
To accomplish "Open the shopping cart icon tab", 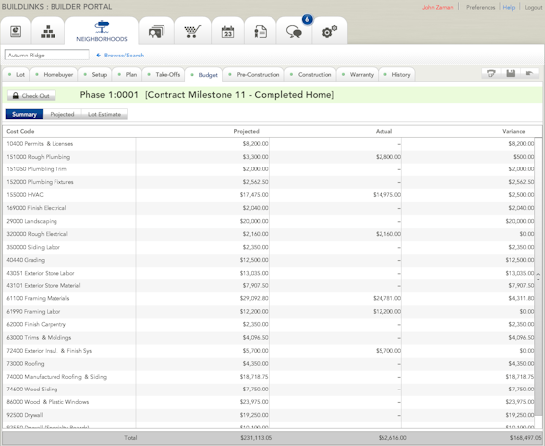I will click(x=193, y=32).
